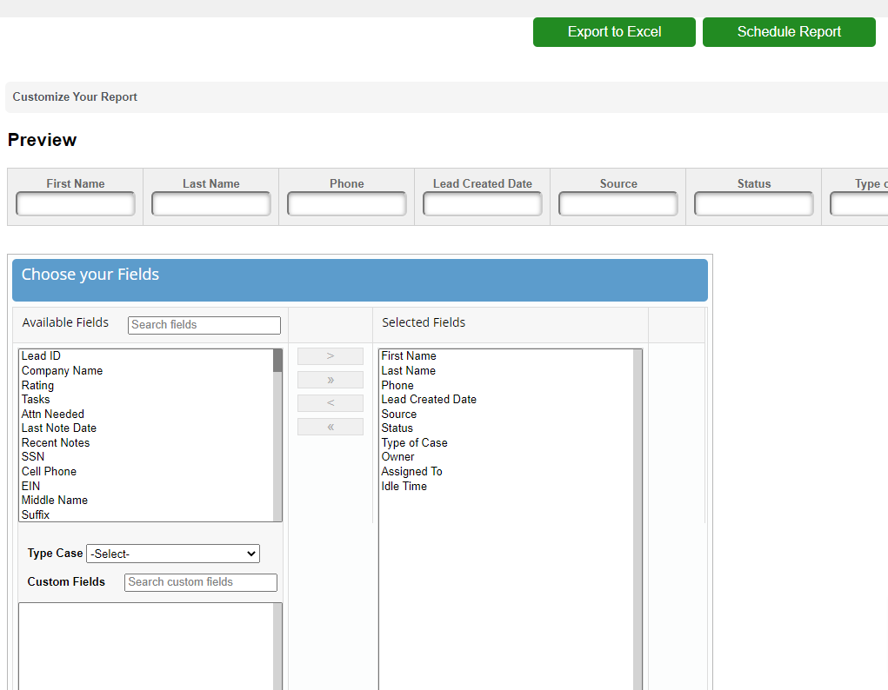
Task: Click Export to Excel button
Action: point(614,32)
